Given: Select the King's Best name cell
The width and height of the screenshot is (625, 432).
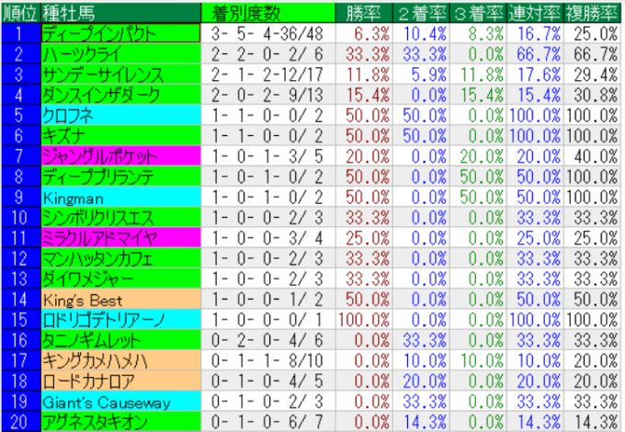Looking at the screenshot, I should pyautogui.click(x=119, y=300).
